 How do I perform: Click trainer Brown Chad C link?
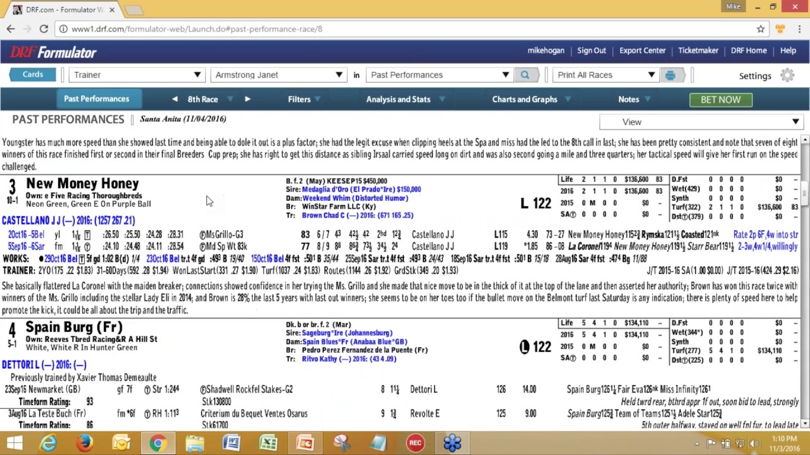(357, 215)
